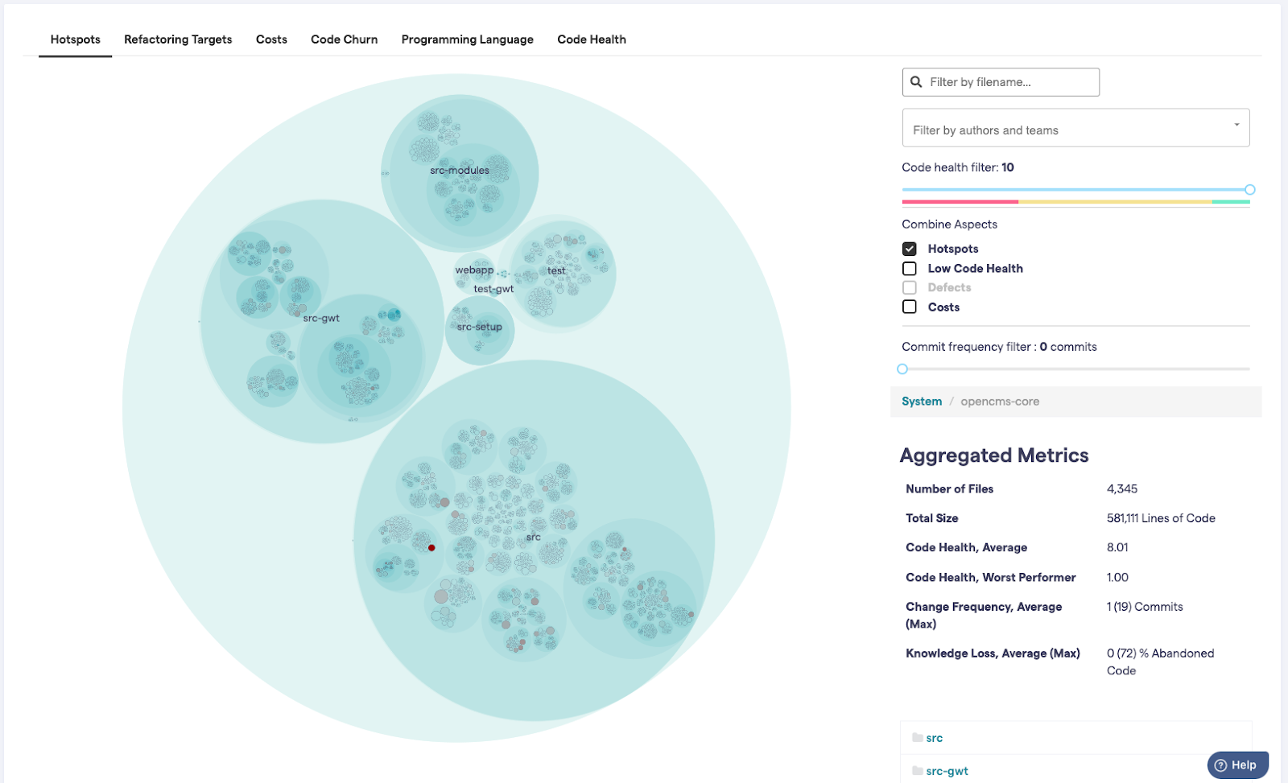Click the Code health filter slider handle
Image resolution: width=1288 pixels, height=783 pixels.
1249,189
